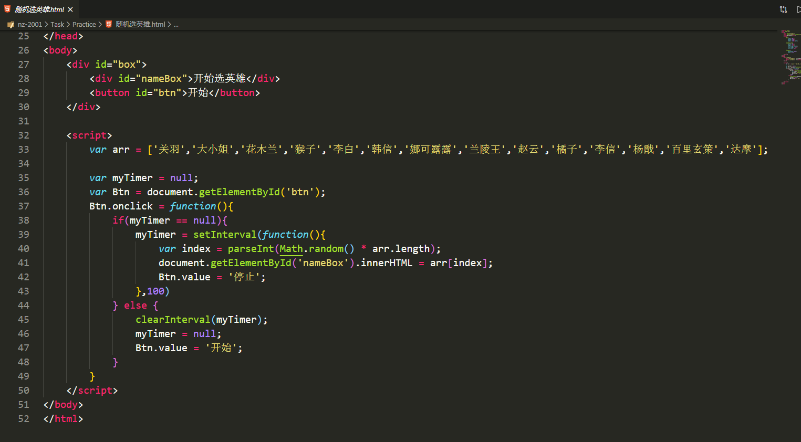Click the '大小姐' array item
Image resolution: width=801 pixels, height=442 pixels.
(x=212, y=150)
